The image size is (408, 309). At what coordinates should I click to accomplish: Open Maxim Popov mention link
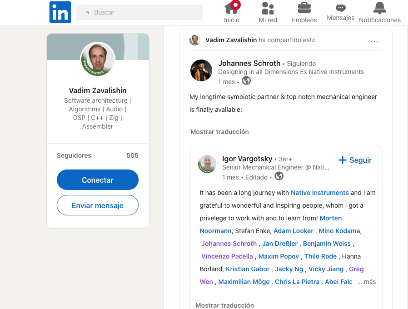(x=279, y=256)
